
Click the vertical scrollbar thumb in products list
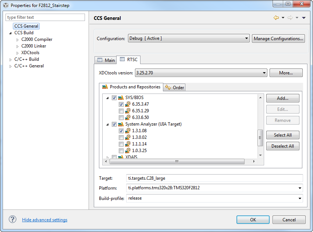click(x=260, y=138)
